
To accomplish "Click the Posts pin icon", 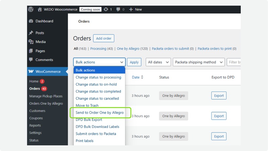I will click(x=31, y=33).
